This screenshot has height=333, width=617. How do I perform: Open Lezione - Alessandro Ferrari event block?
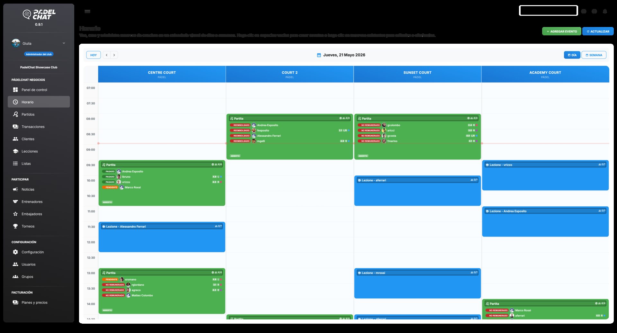(162, 237)
